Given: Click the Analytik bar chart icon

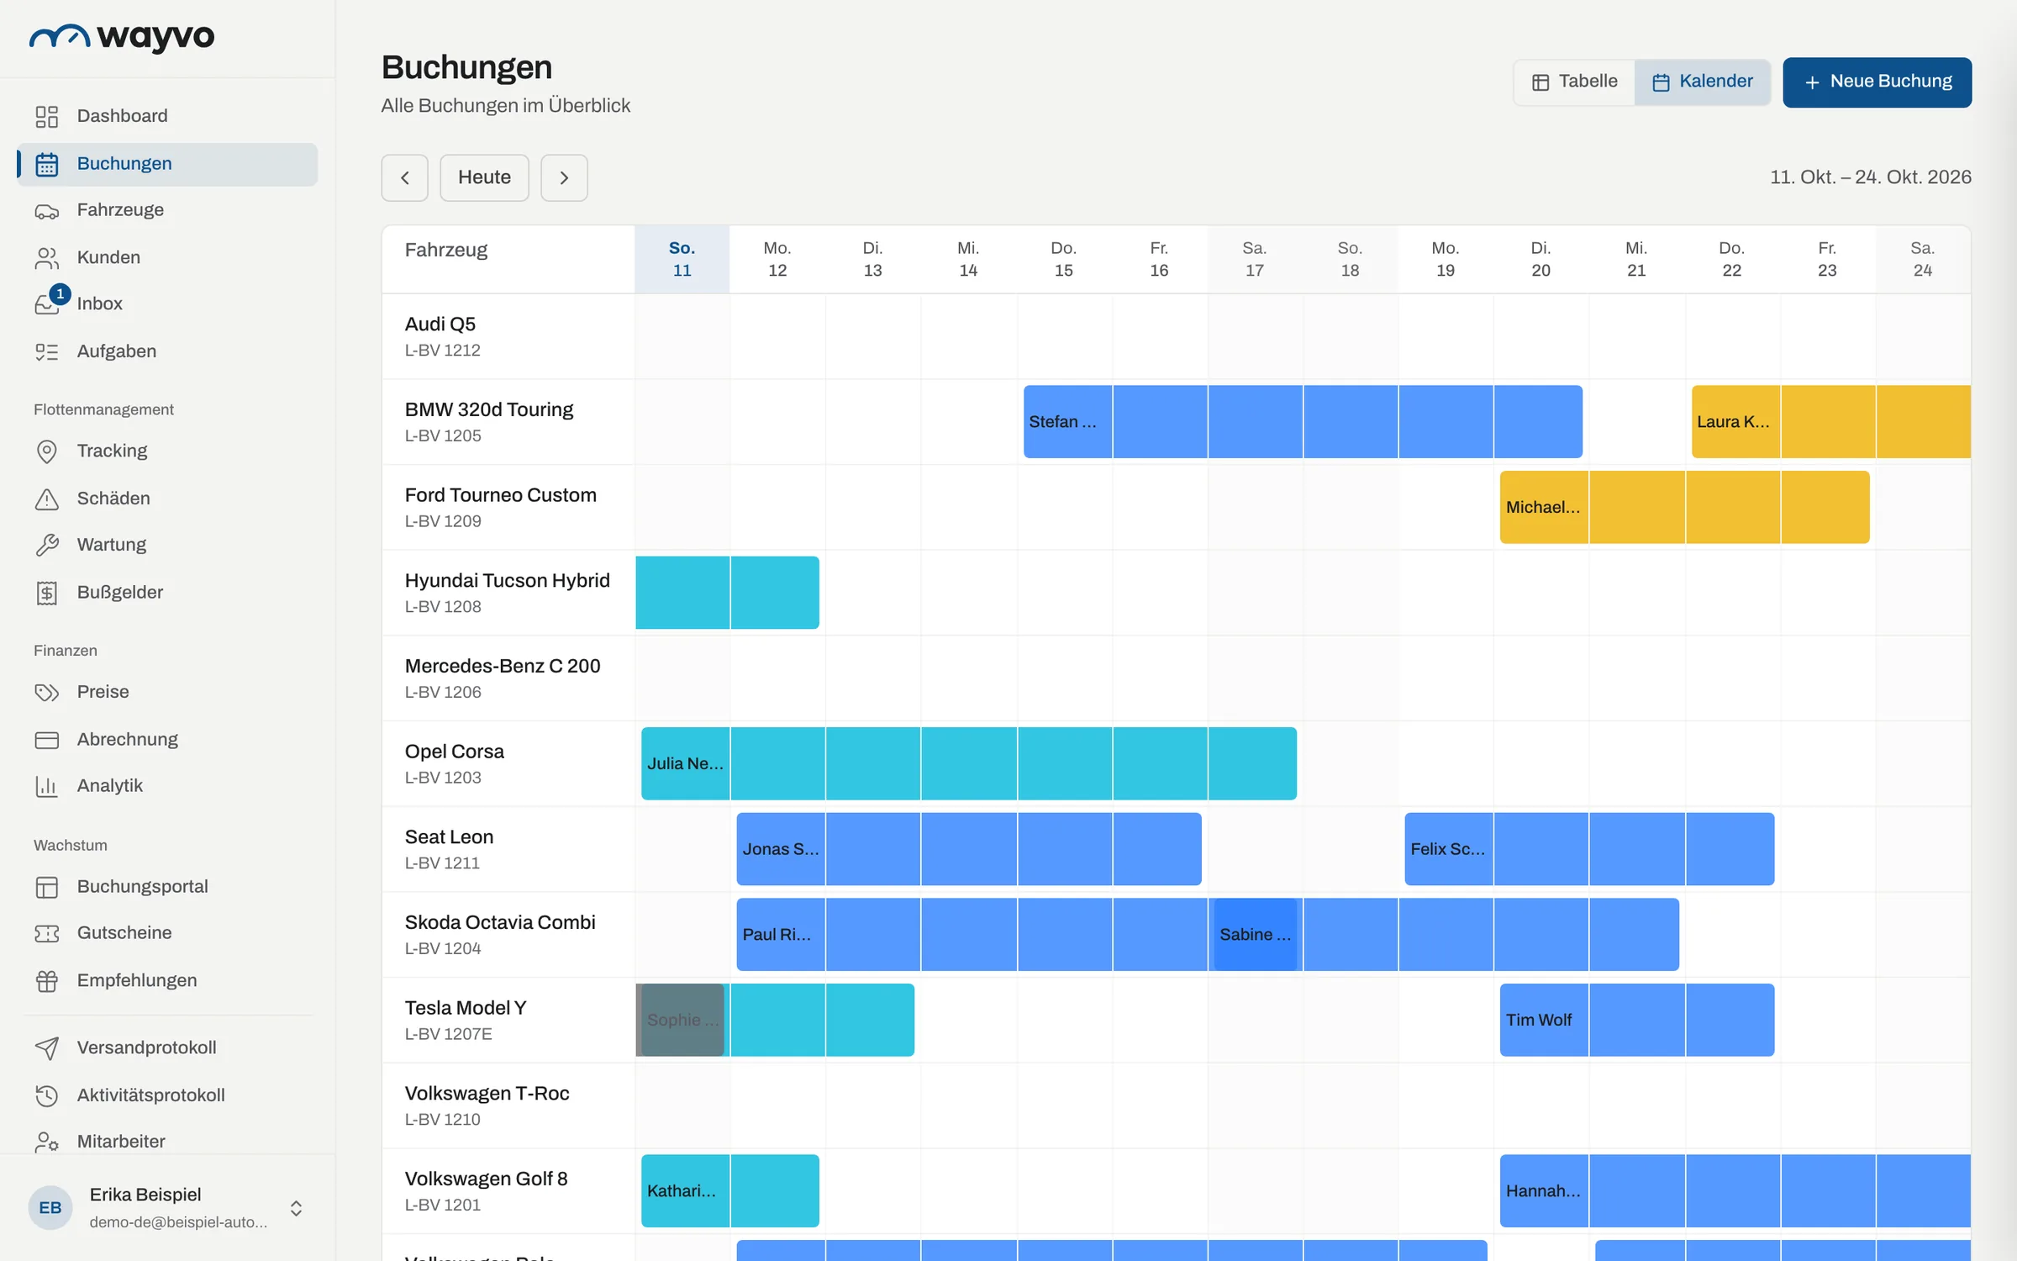Looking at the screenshot, I should (x=47, y=786).
